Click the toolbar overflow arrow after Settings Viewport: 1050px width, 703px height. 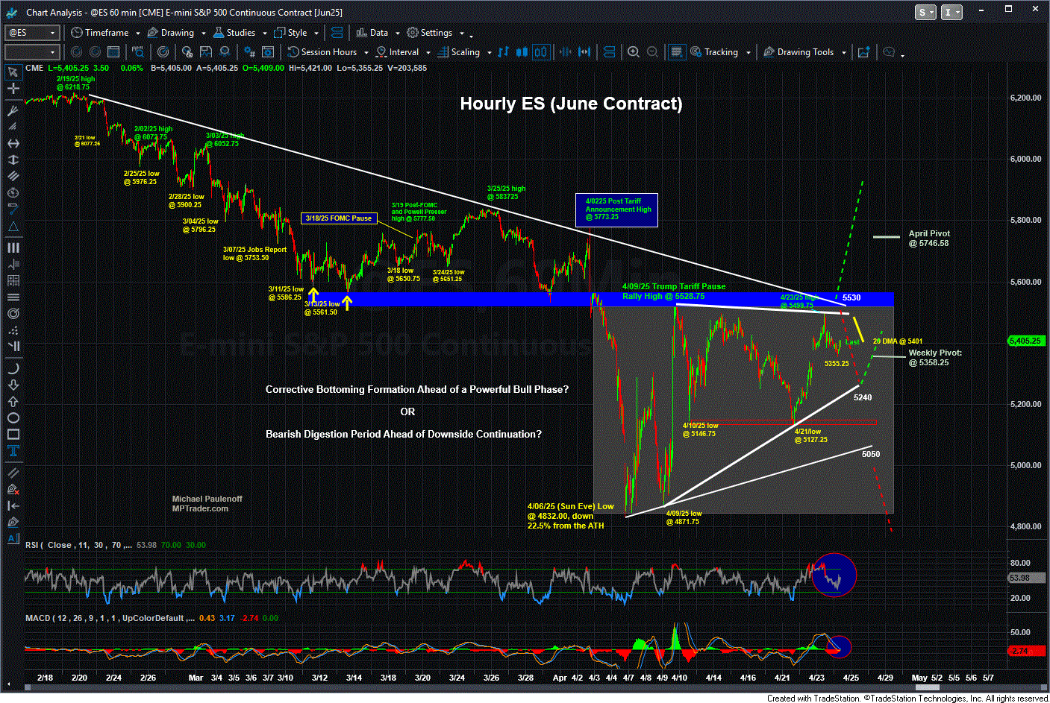(471, 35)
